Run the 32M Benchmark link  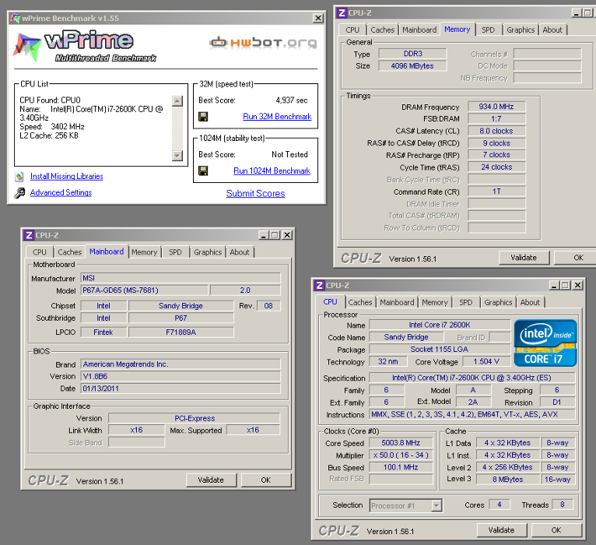tap(277, 116)
